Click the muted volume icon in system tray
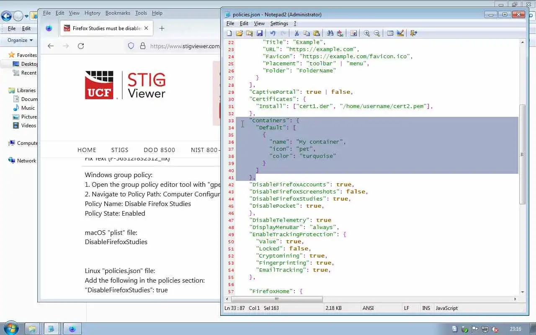 tap(495, 329)
